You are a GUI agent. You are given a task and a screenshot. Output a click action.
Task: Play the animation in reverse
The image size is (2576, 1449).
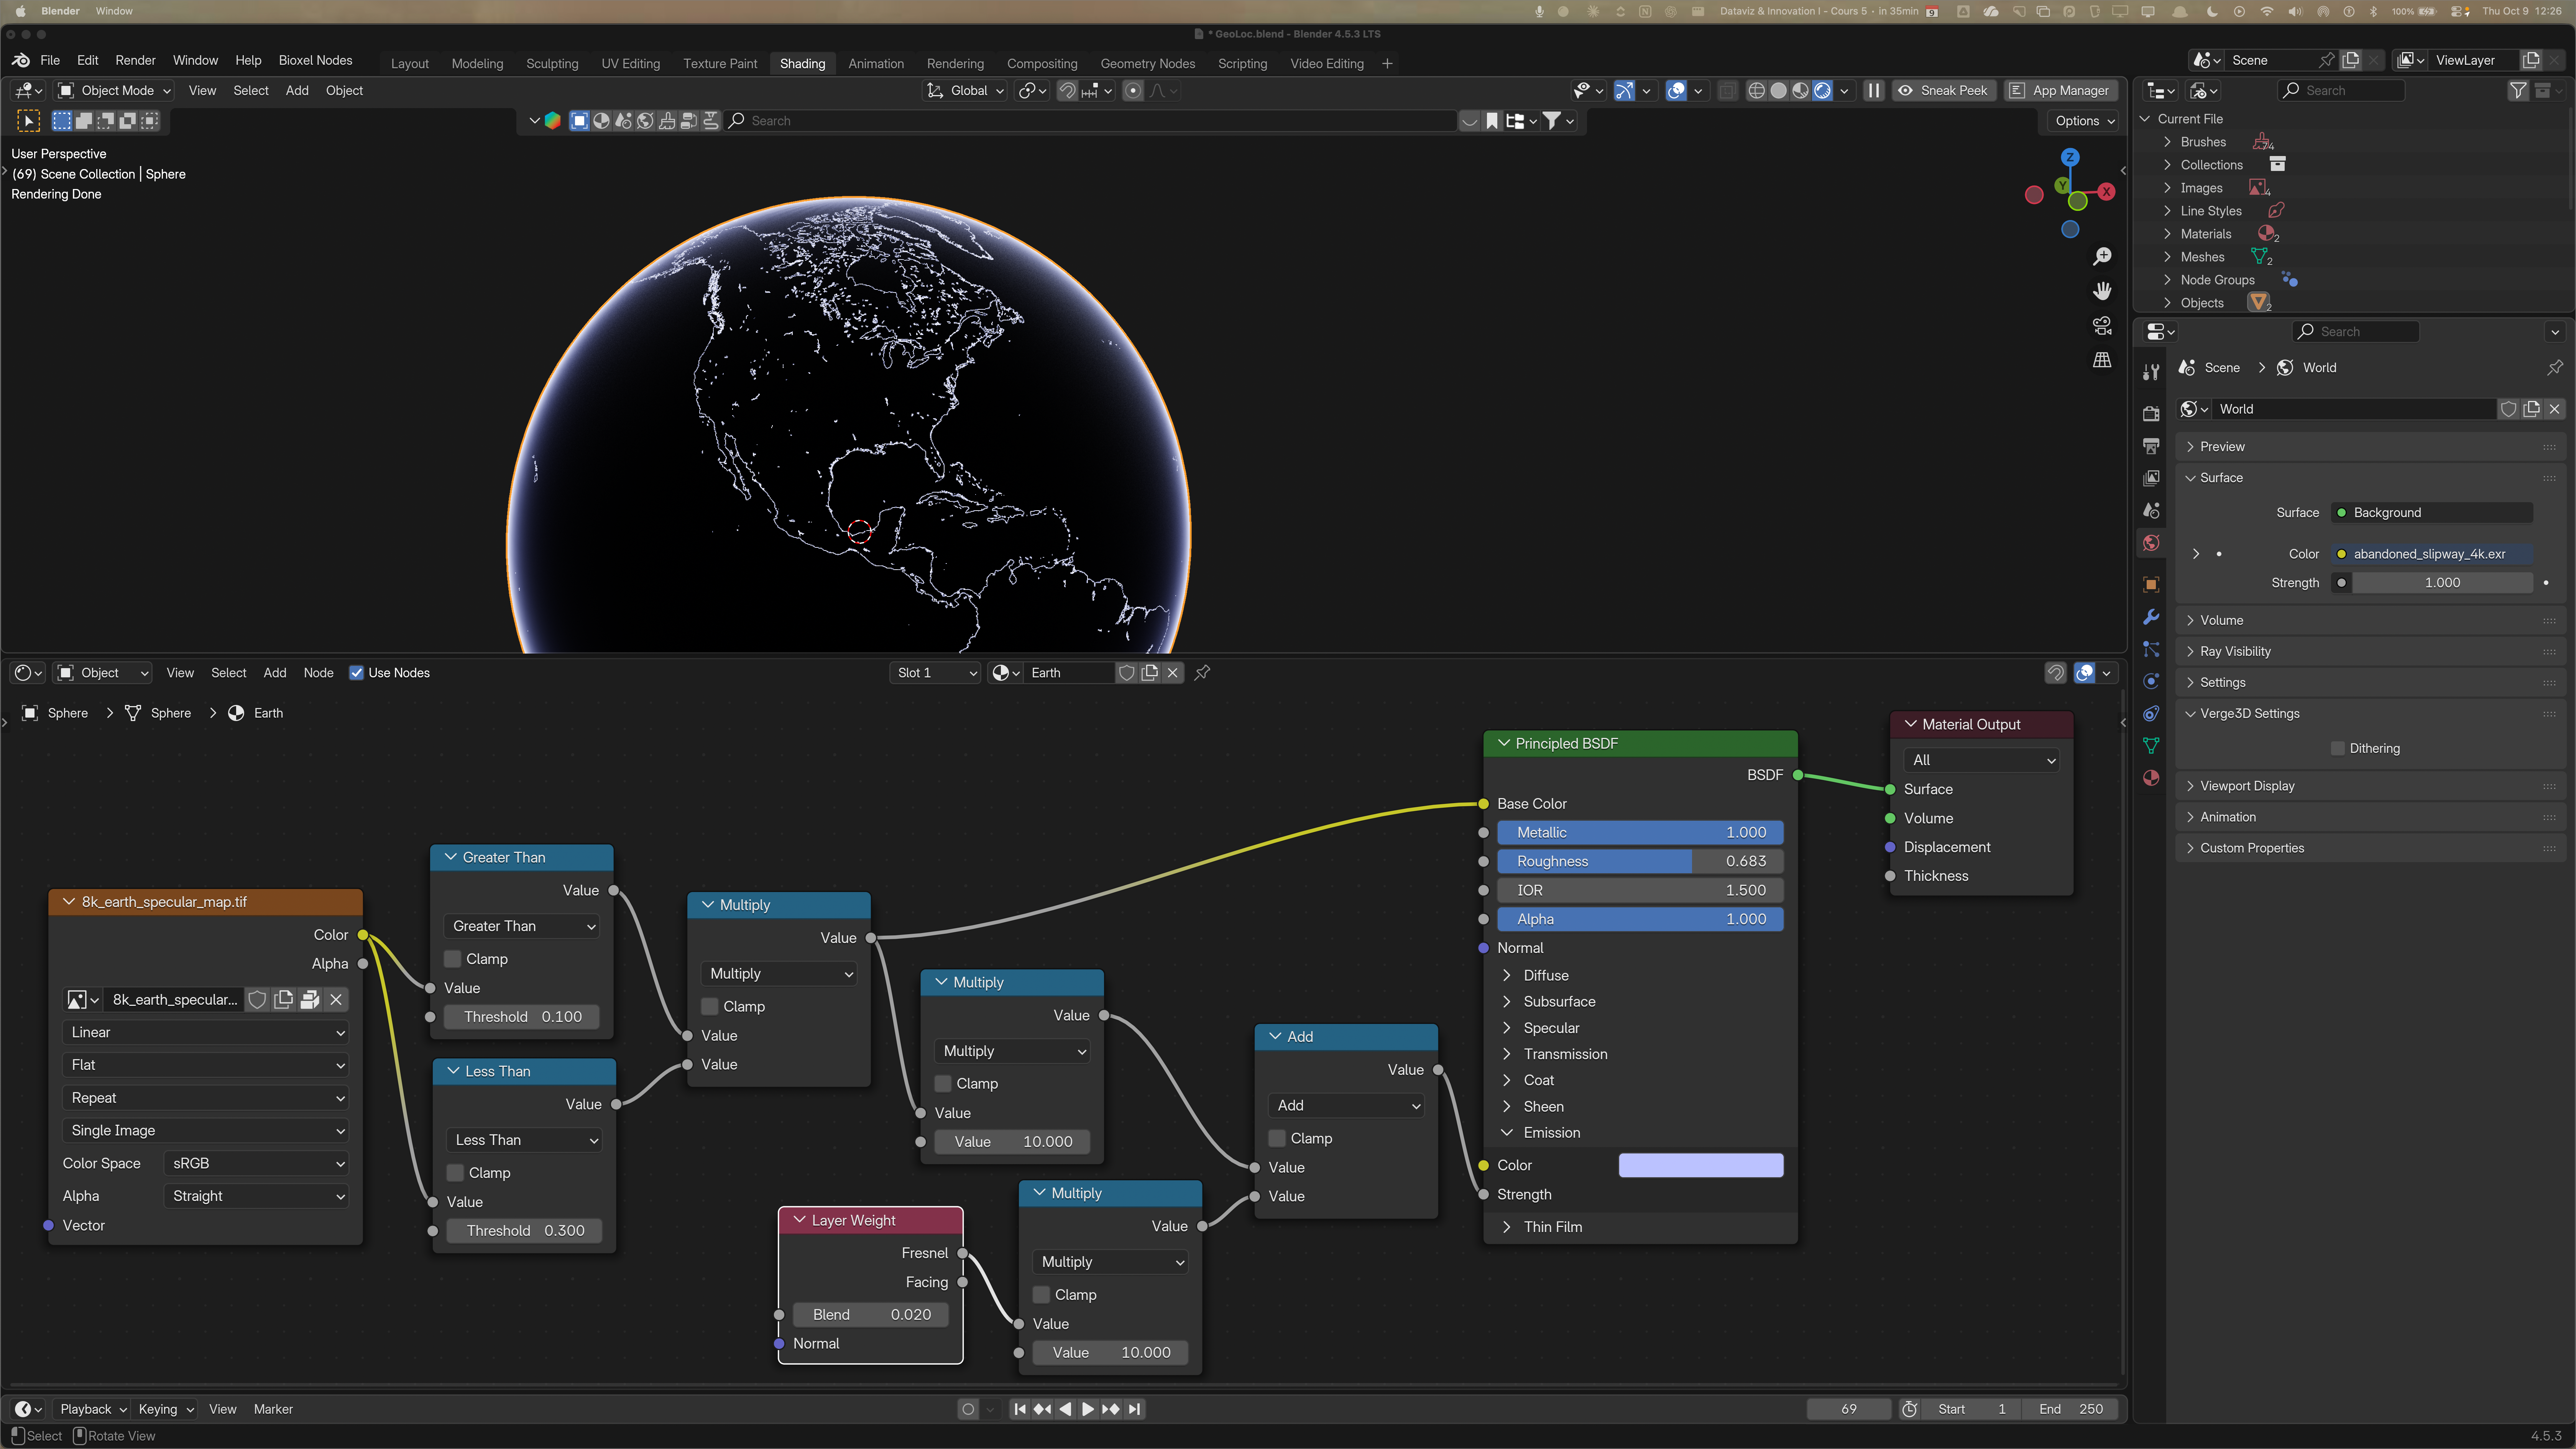click(x=1065, y=1409)
